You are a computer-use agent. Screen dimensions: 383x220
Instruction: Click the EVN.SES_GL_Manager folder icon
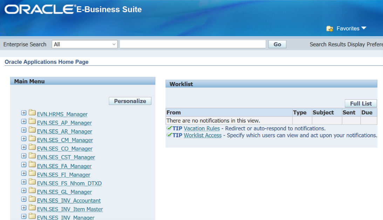pyautogui.click(x=32, y=190)
